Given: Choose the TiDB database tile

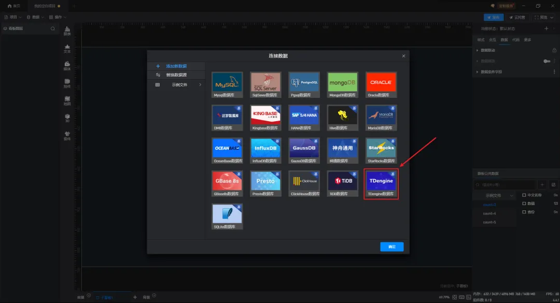Looking at the screenshot, I should [x=343, y=183].
